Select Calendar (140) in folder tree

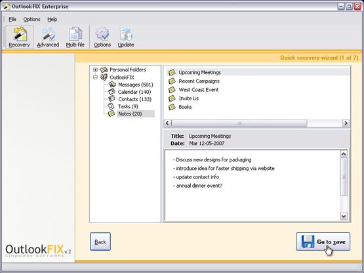[134, 92]
